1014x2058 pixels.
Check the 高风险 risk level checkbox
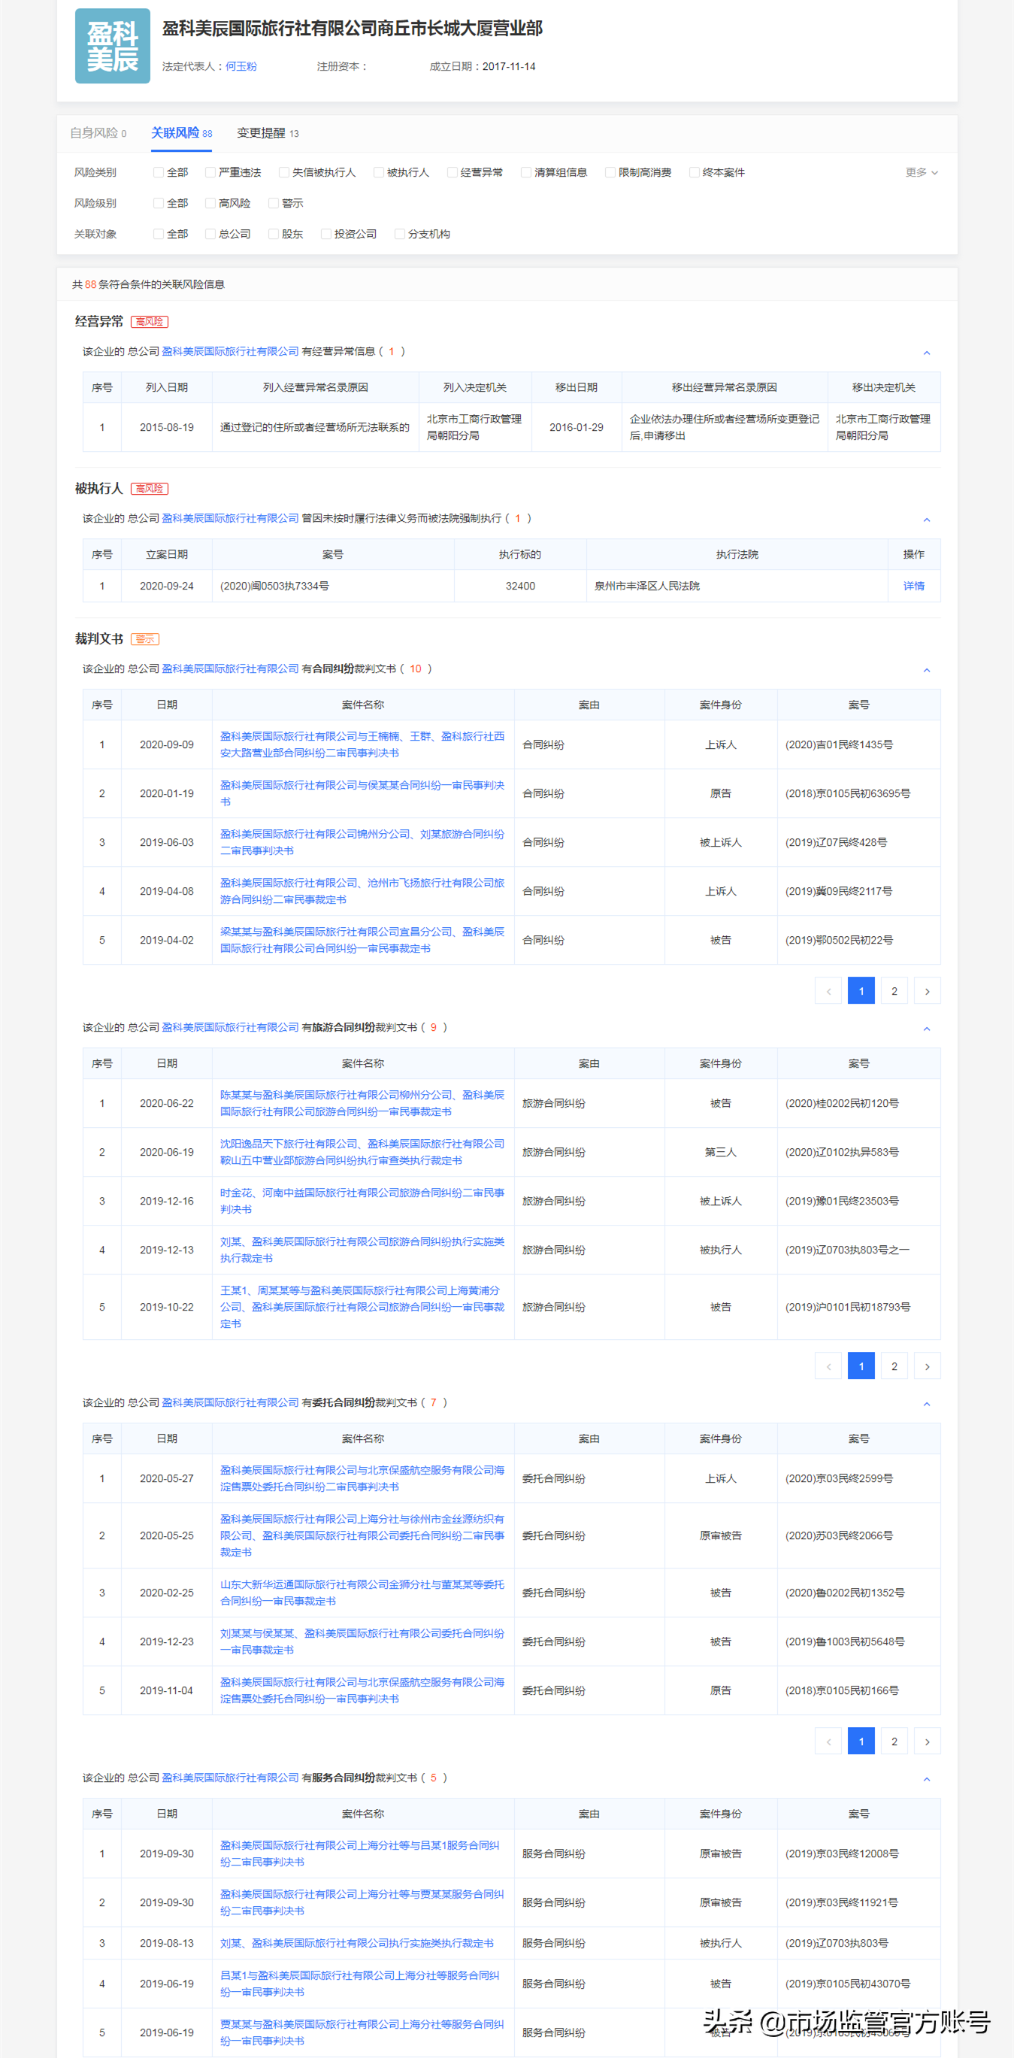210,204
